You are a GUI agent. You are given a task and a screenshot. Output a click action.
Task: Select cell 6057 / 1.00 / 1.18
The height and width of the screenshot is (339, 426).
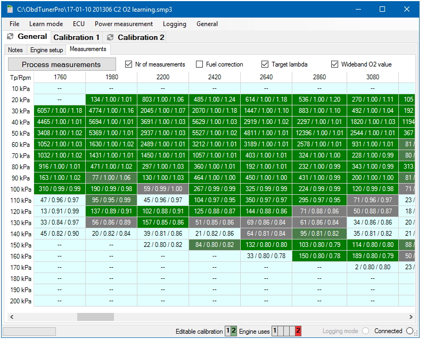(x=60, y=111)
